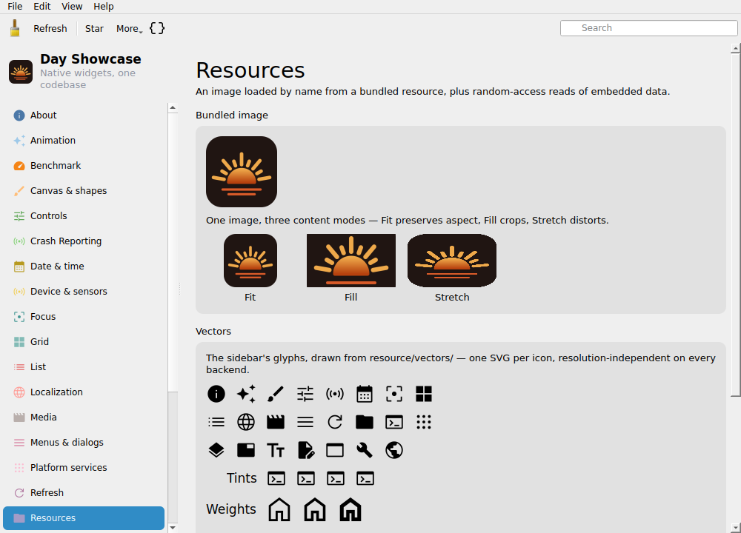741x533 pixels.
Task: Open the File menu
Action: coord(15,7)
